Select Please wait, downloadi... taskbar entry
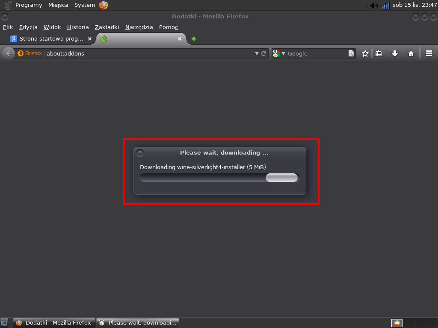 point(138,323)
